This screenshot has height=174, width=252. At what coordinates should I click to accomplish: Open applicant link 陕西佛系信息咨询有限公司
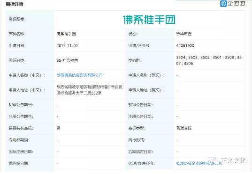pyautogui.click(x=80, y=75)
